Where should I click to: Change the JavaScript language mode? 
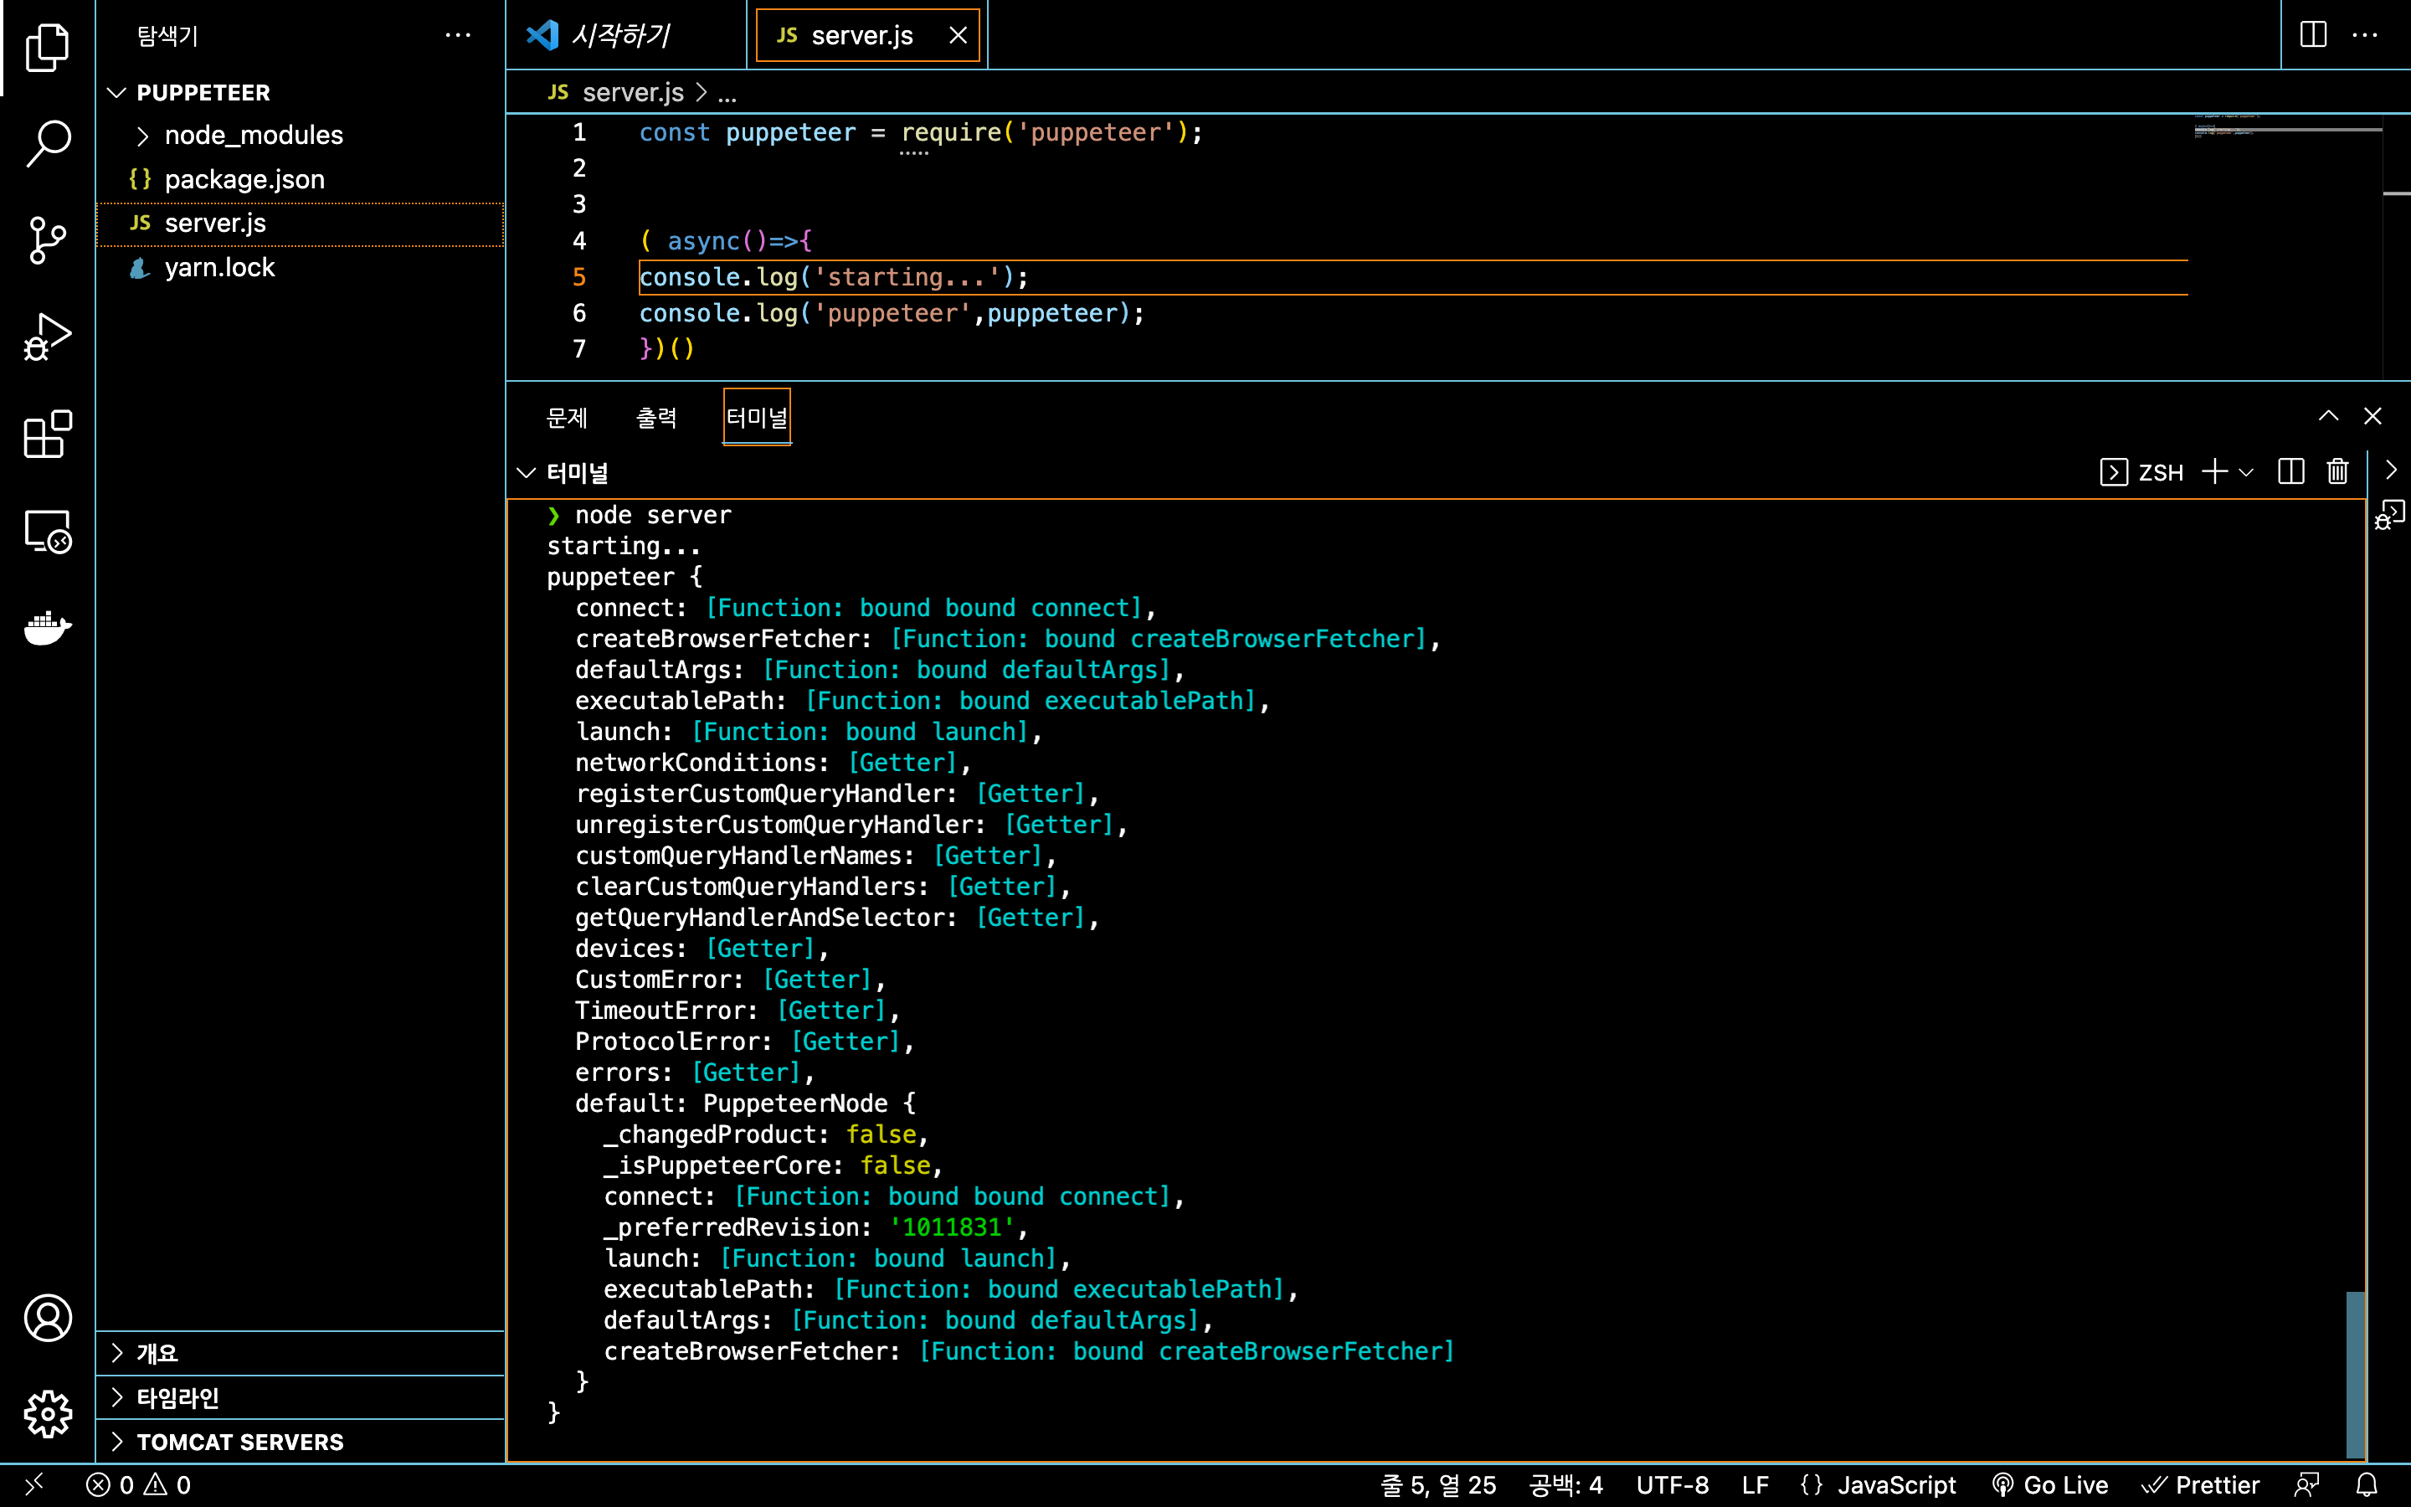pyautogui.click(x=1895, y=1485)
